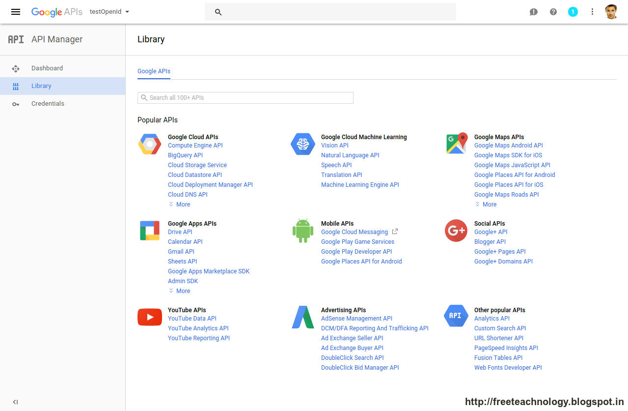Click the YouTube play logo icon
The image size is (628, 411).
pos(150,317)
